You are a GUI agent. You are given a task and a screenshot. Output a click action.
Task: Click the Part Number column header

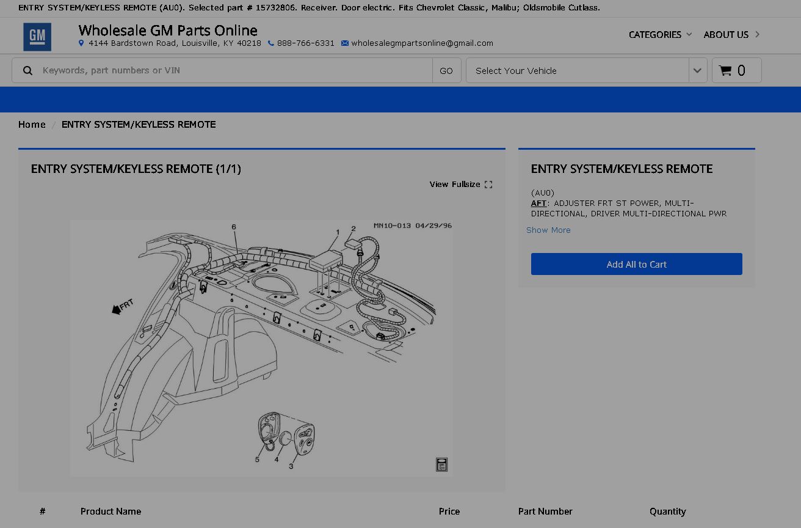click(x=545, y=512)
